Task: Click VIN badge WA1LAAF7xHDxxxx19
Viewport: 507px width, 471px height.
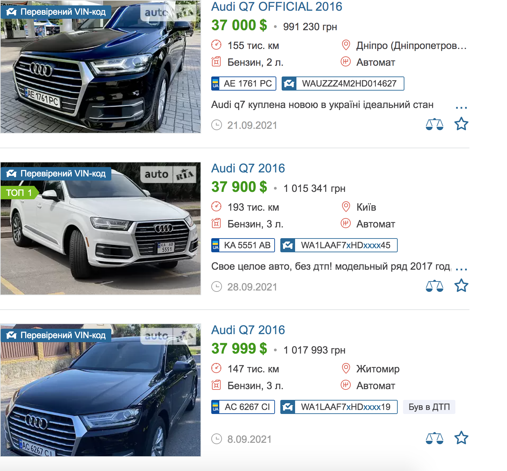Action: [339, 407]
